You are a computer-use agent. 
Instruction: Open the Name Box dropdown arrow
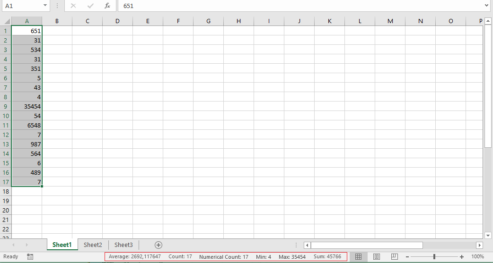pyautogui.click(x=45, y=6)
